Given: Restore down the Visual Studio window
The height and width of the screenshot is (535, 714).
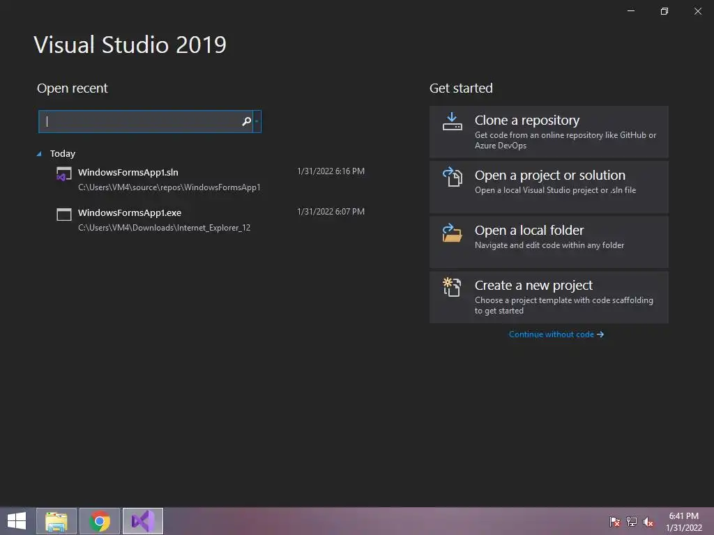Looking at the screenshot, I should click(x=664, y=11).
